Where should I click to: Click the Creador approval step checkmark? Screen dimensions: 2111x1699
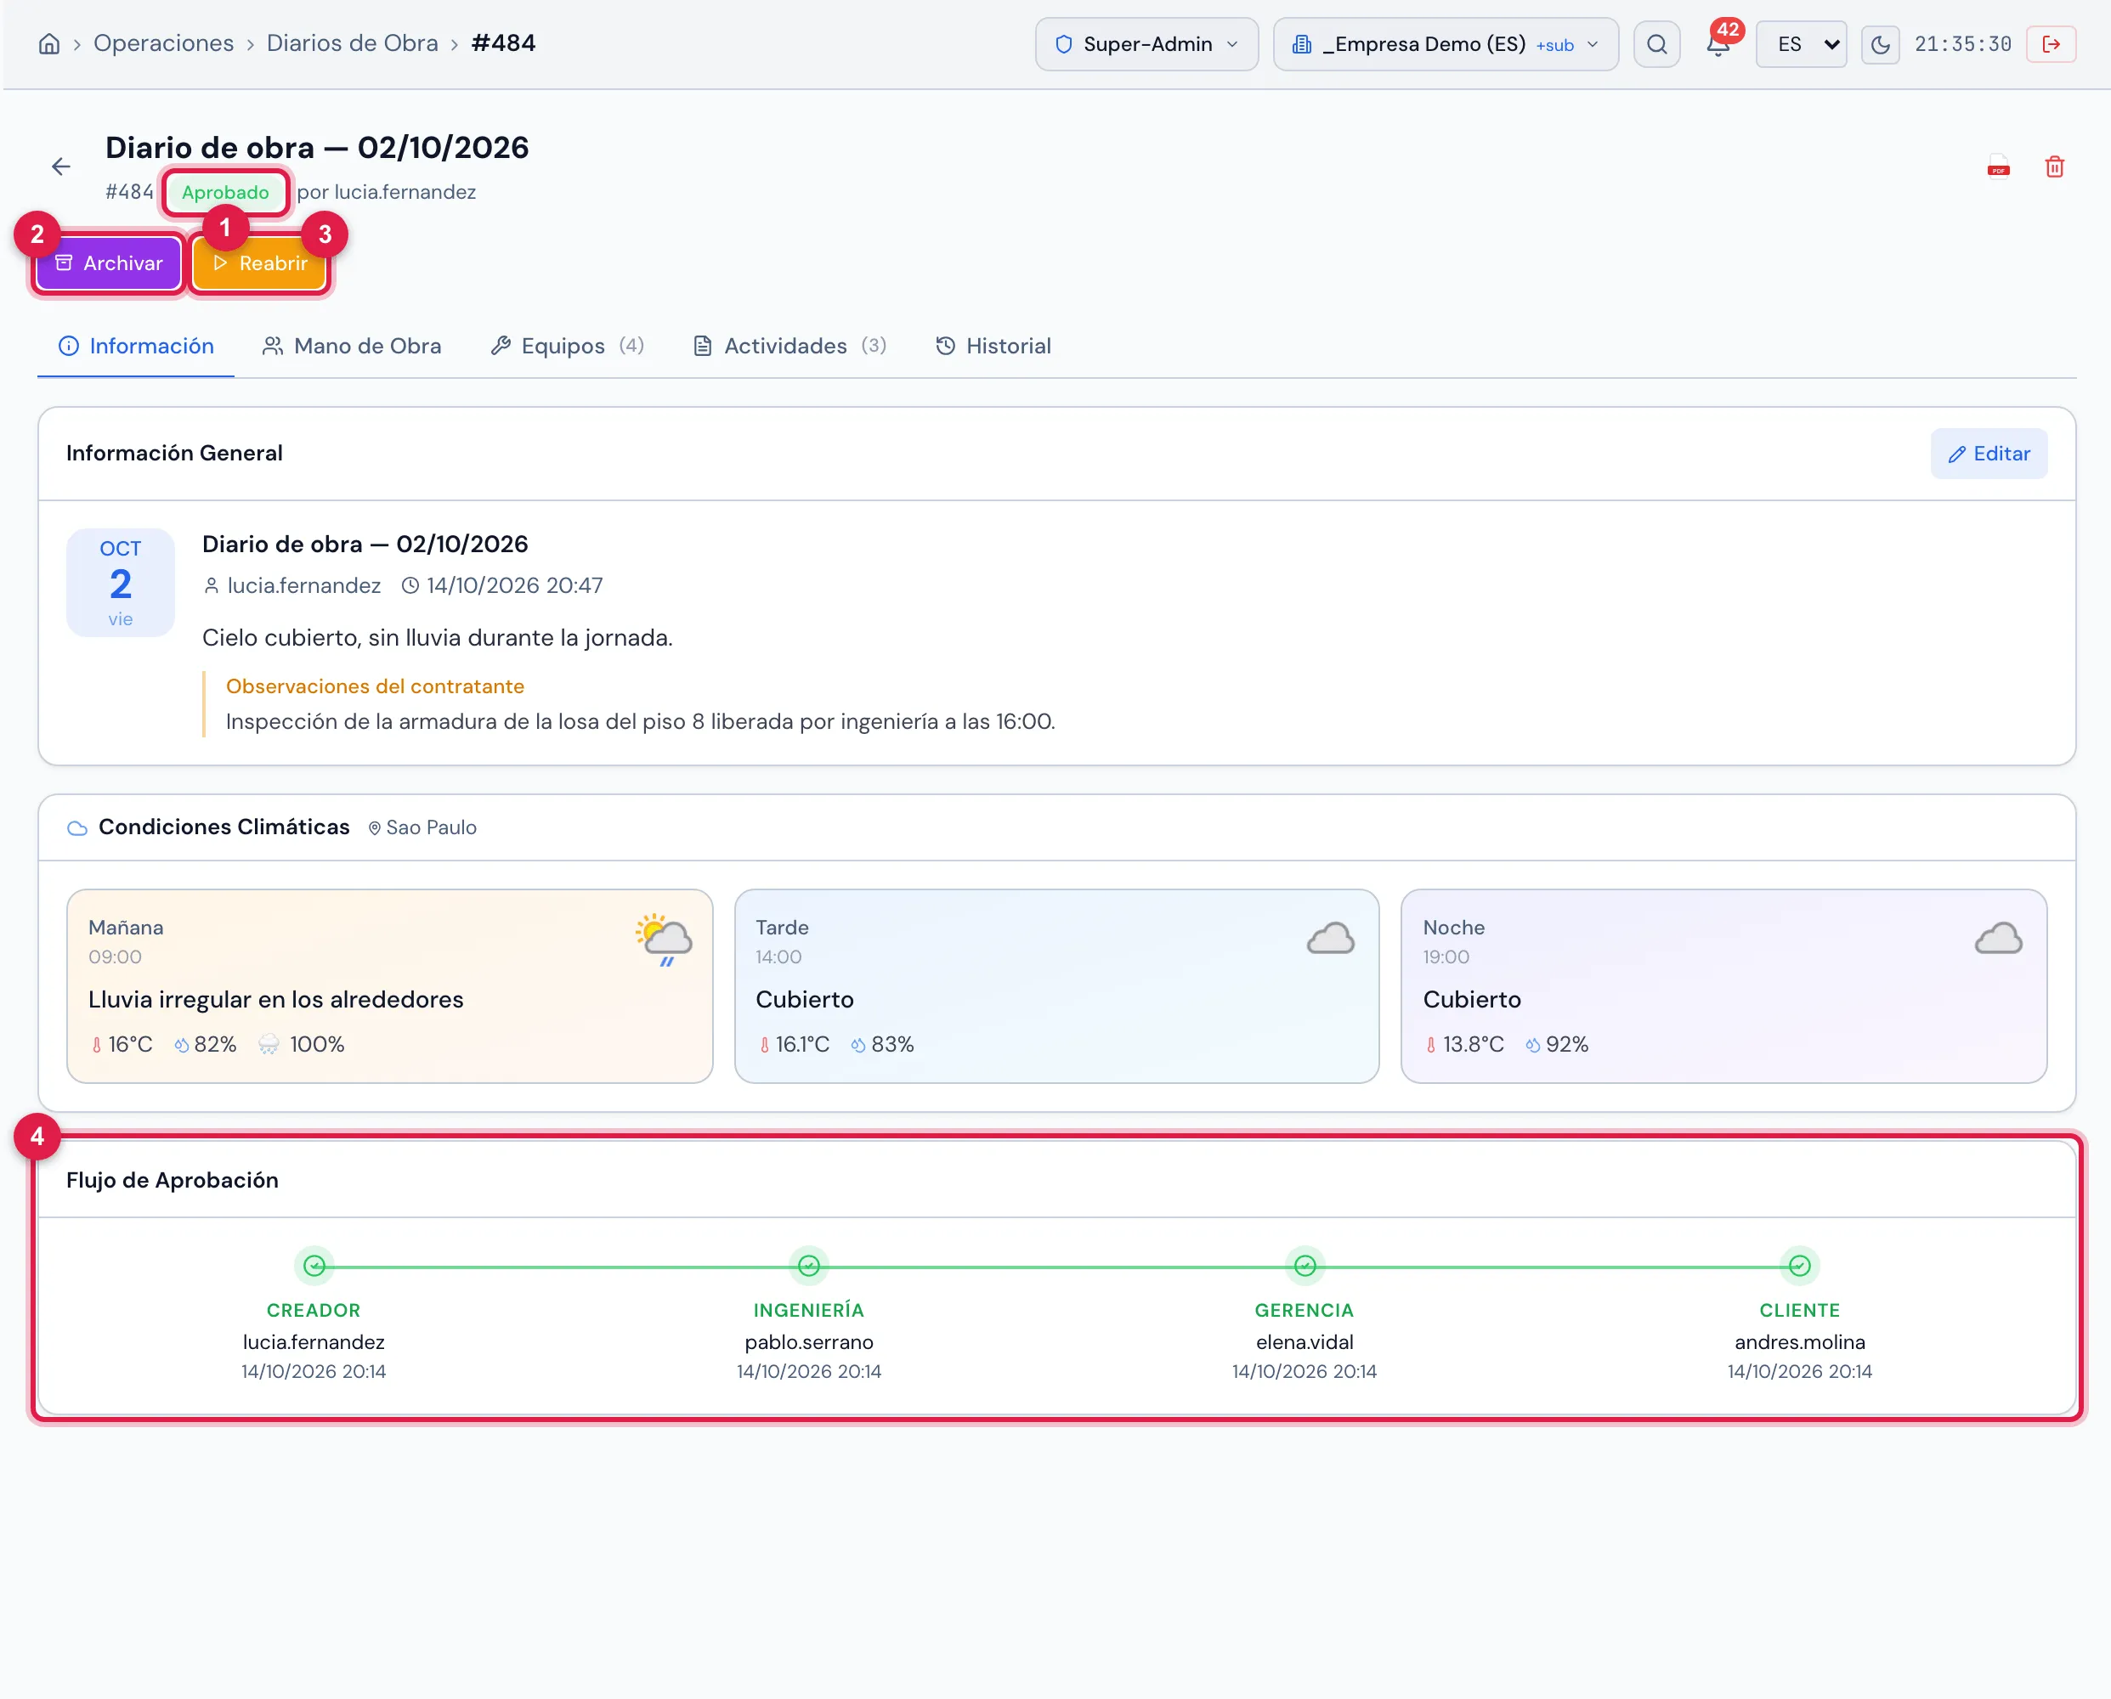coord(314,1266)
